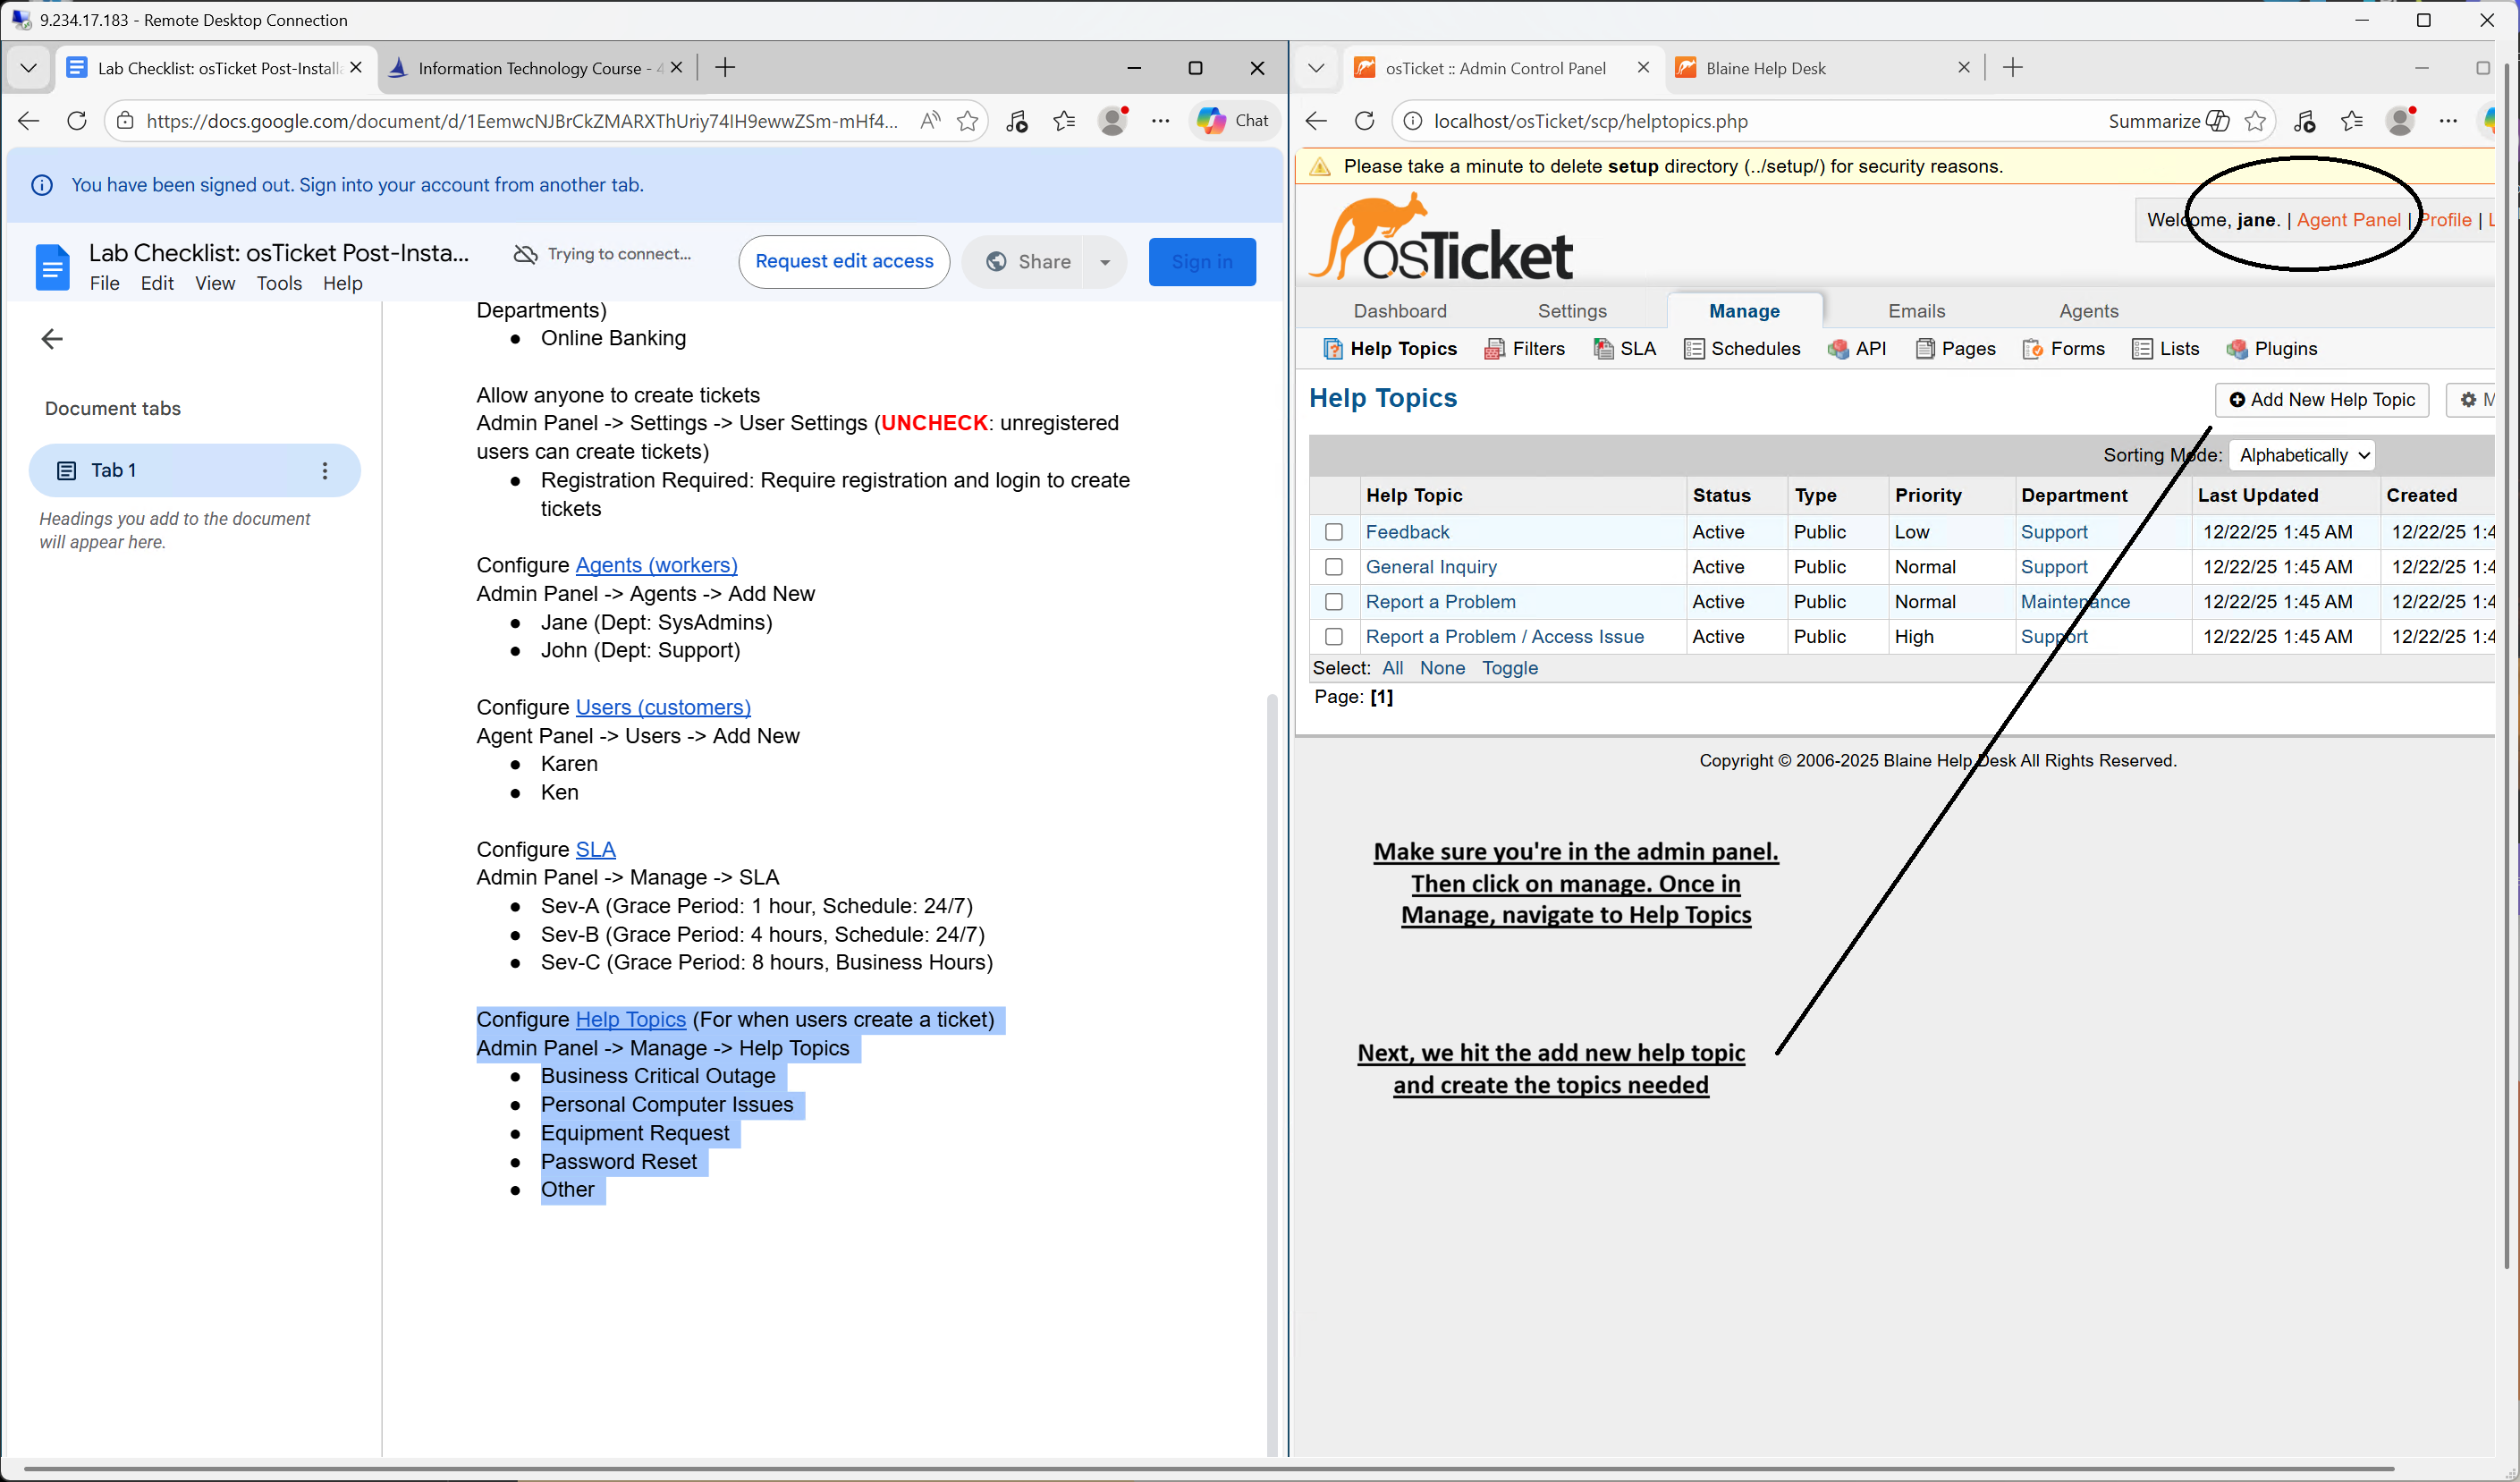Open the SLA management icon

pyautogui.click(x=1603, y=349)
